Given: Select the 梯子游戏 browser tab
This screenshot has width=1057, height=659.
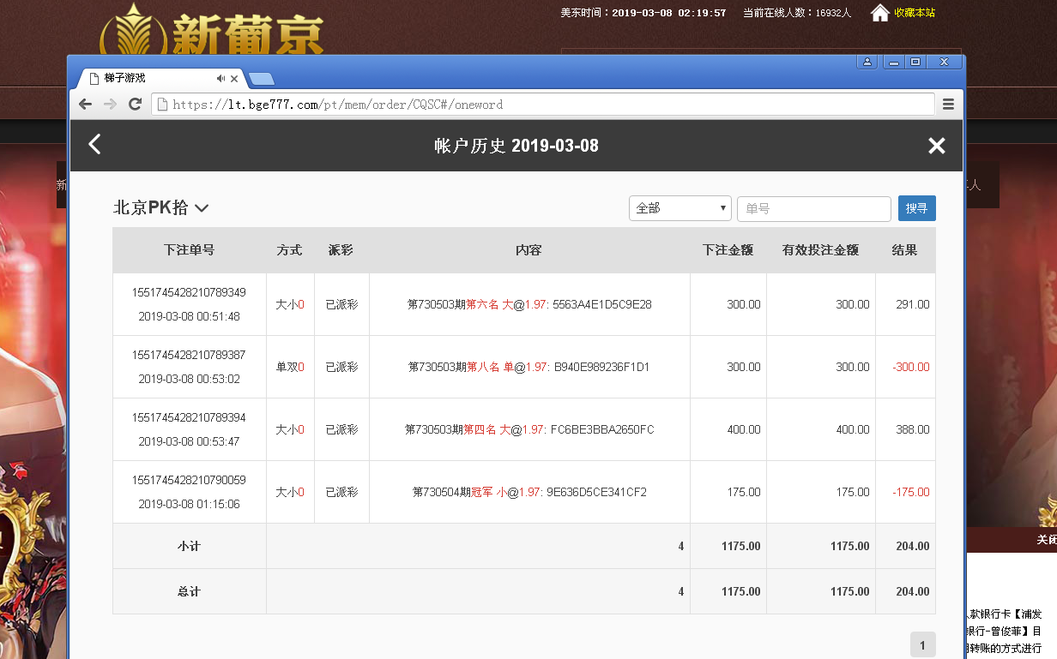Looking at the screenshot, I should [x=146, y=78].
